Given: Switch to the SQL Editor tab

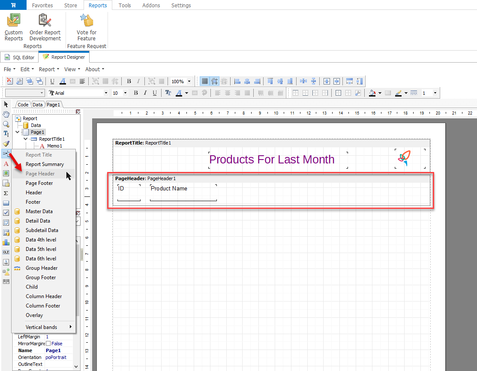Looking at the screenshot, I should [19, 57].
